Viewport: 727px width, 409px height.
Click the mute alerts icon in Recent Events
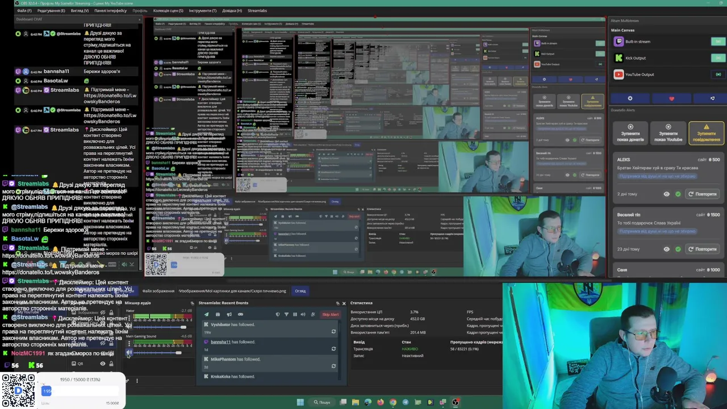coord(313,314)
